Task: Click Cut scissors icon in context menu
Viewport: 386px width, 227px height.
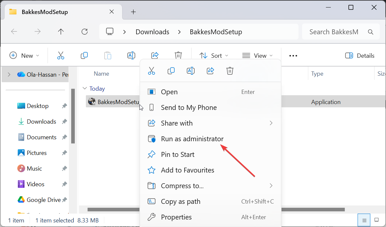Action: (152, 71)
